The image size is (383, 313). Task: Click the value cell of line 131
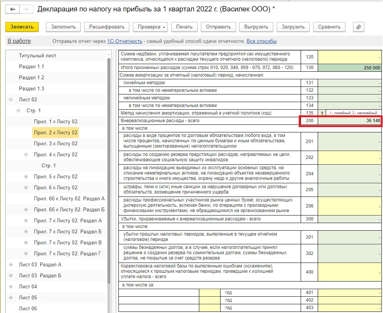[350, 83]
